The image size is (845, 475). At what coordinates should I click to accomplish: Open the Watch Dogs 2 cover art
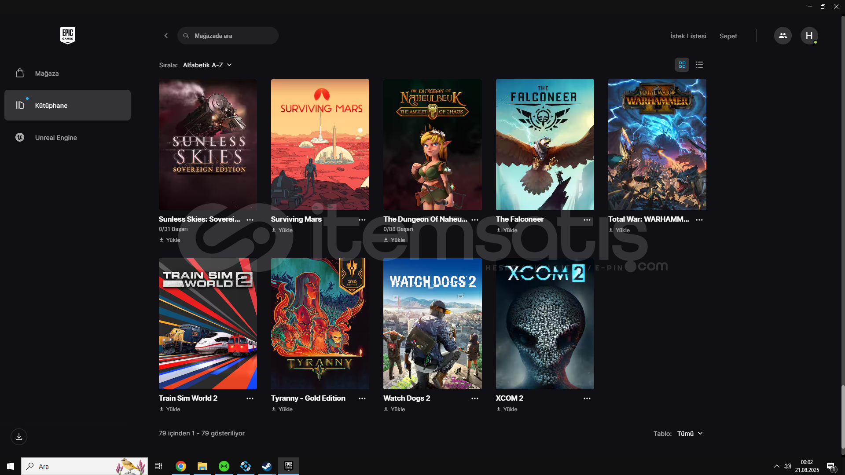433,324
